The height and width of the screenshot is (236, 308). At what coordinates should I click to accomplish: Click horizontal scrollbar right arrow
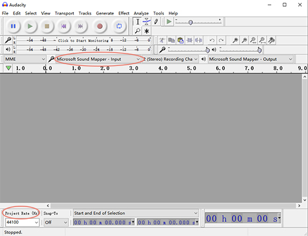pyautogui.click(x=299, y=206)
